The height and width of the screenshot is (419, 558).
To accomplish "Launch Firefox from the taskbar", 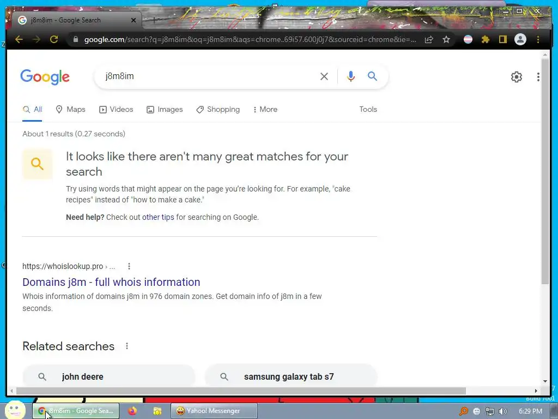I will point(132,411).
